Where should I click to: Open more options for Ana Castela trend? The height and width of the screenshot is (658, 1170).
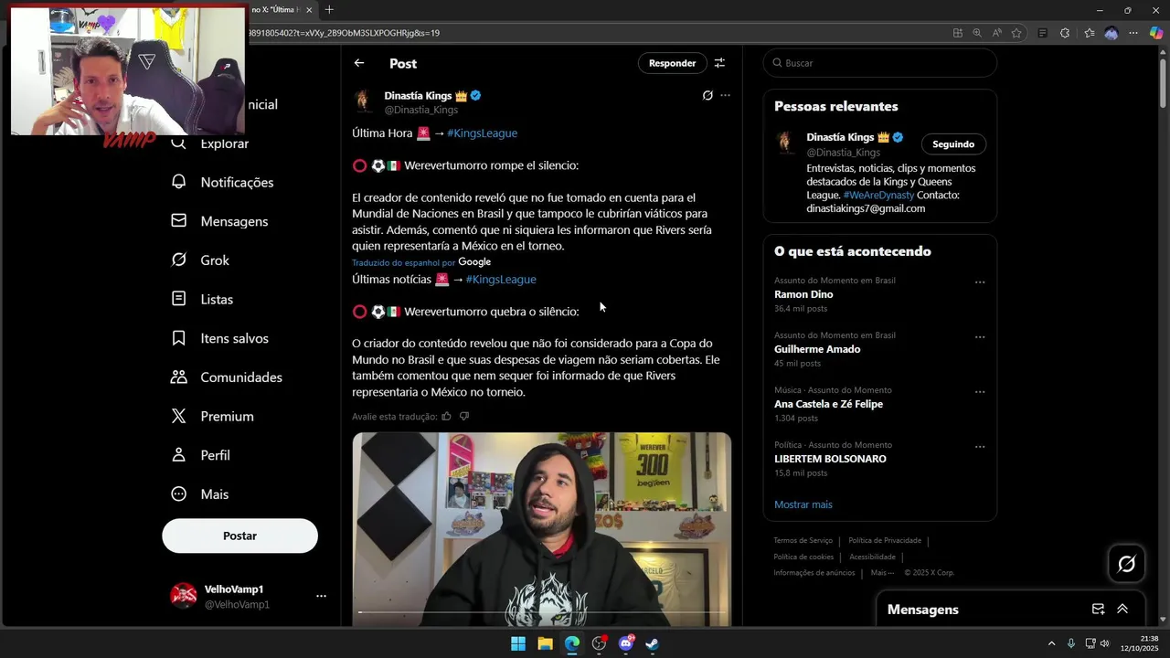click(x=980, y=392)
